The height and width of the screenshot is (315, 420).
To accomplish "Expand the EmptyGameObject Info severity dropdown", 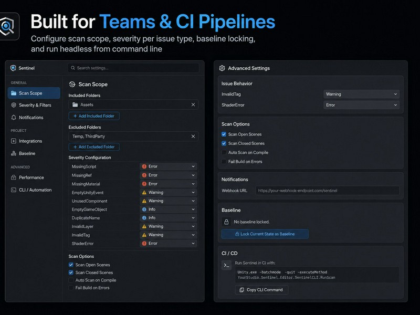I will [x=169, y=209].
